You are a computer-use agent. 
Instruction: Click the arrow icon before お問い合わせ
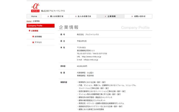tap(132, 16)
